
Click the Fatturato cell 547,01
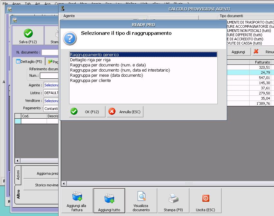[x=260, y=78]
